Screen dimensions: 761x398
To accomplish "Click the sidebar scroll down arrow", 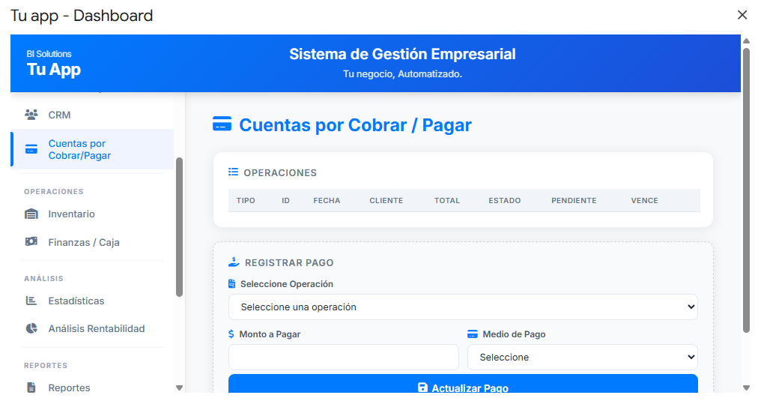I will point(179,388).
